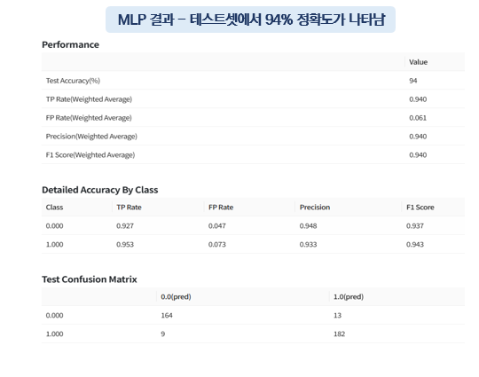479x377 pixels.
Task: Click the 0.940 value for Precision(Weighted Average)
Action: 418,137
